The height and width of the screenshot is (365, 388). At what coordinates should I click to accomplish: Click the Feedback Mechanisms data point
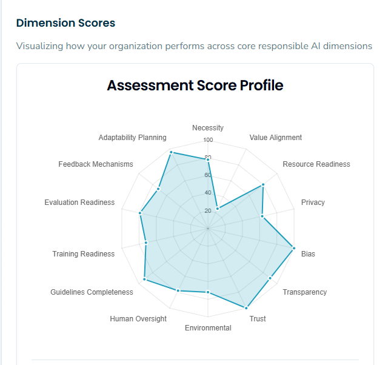click(x=158, y=189)
